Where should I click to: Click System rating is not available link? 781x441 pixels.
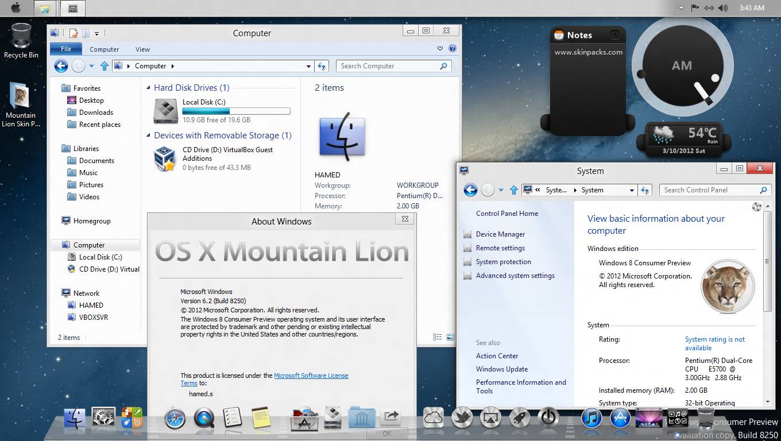(715, 343)
